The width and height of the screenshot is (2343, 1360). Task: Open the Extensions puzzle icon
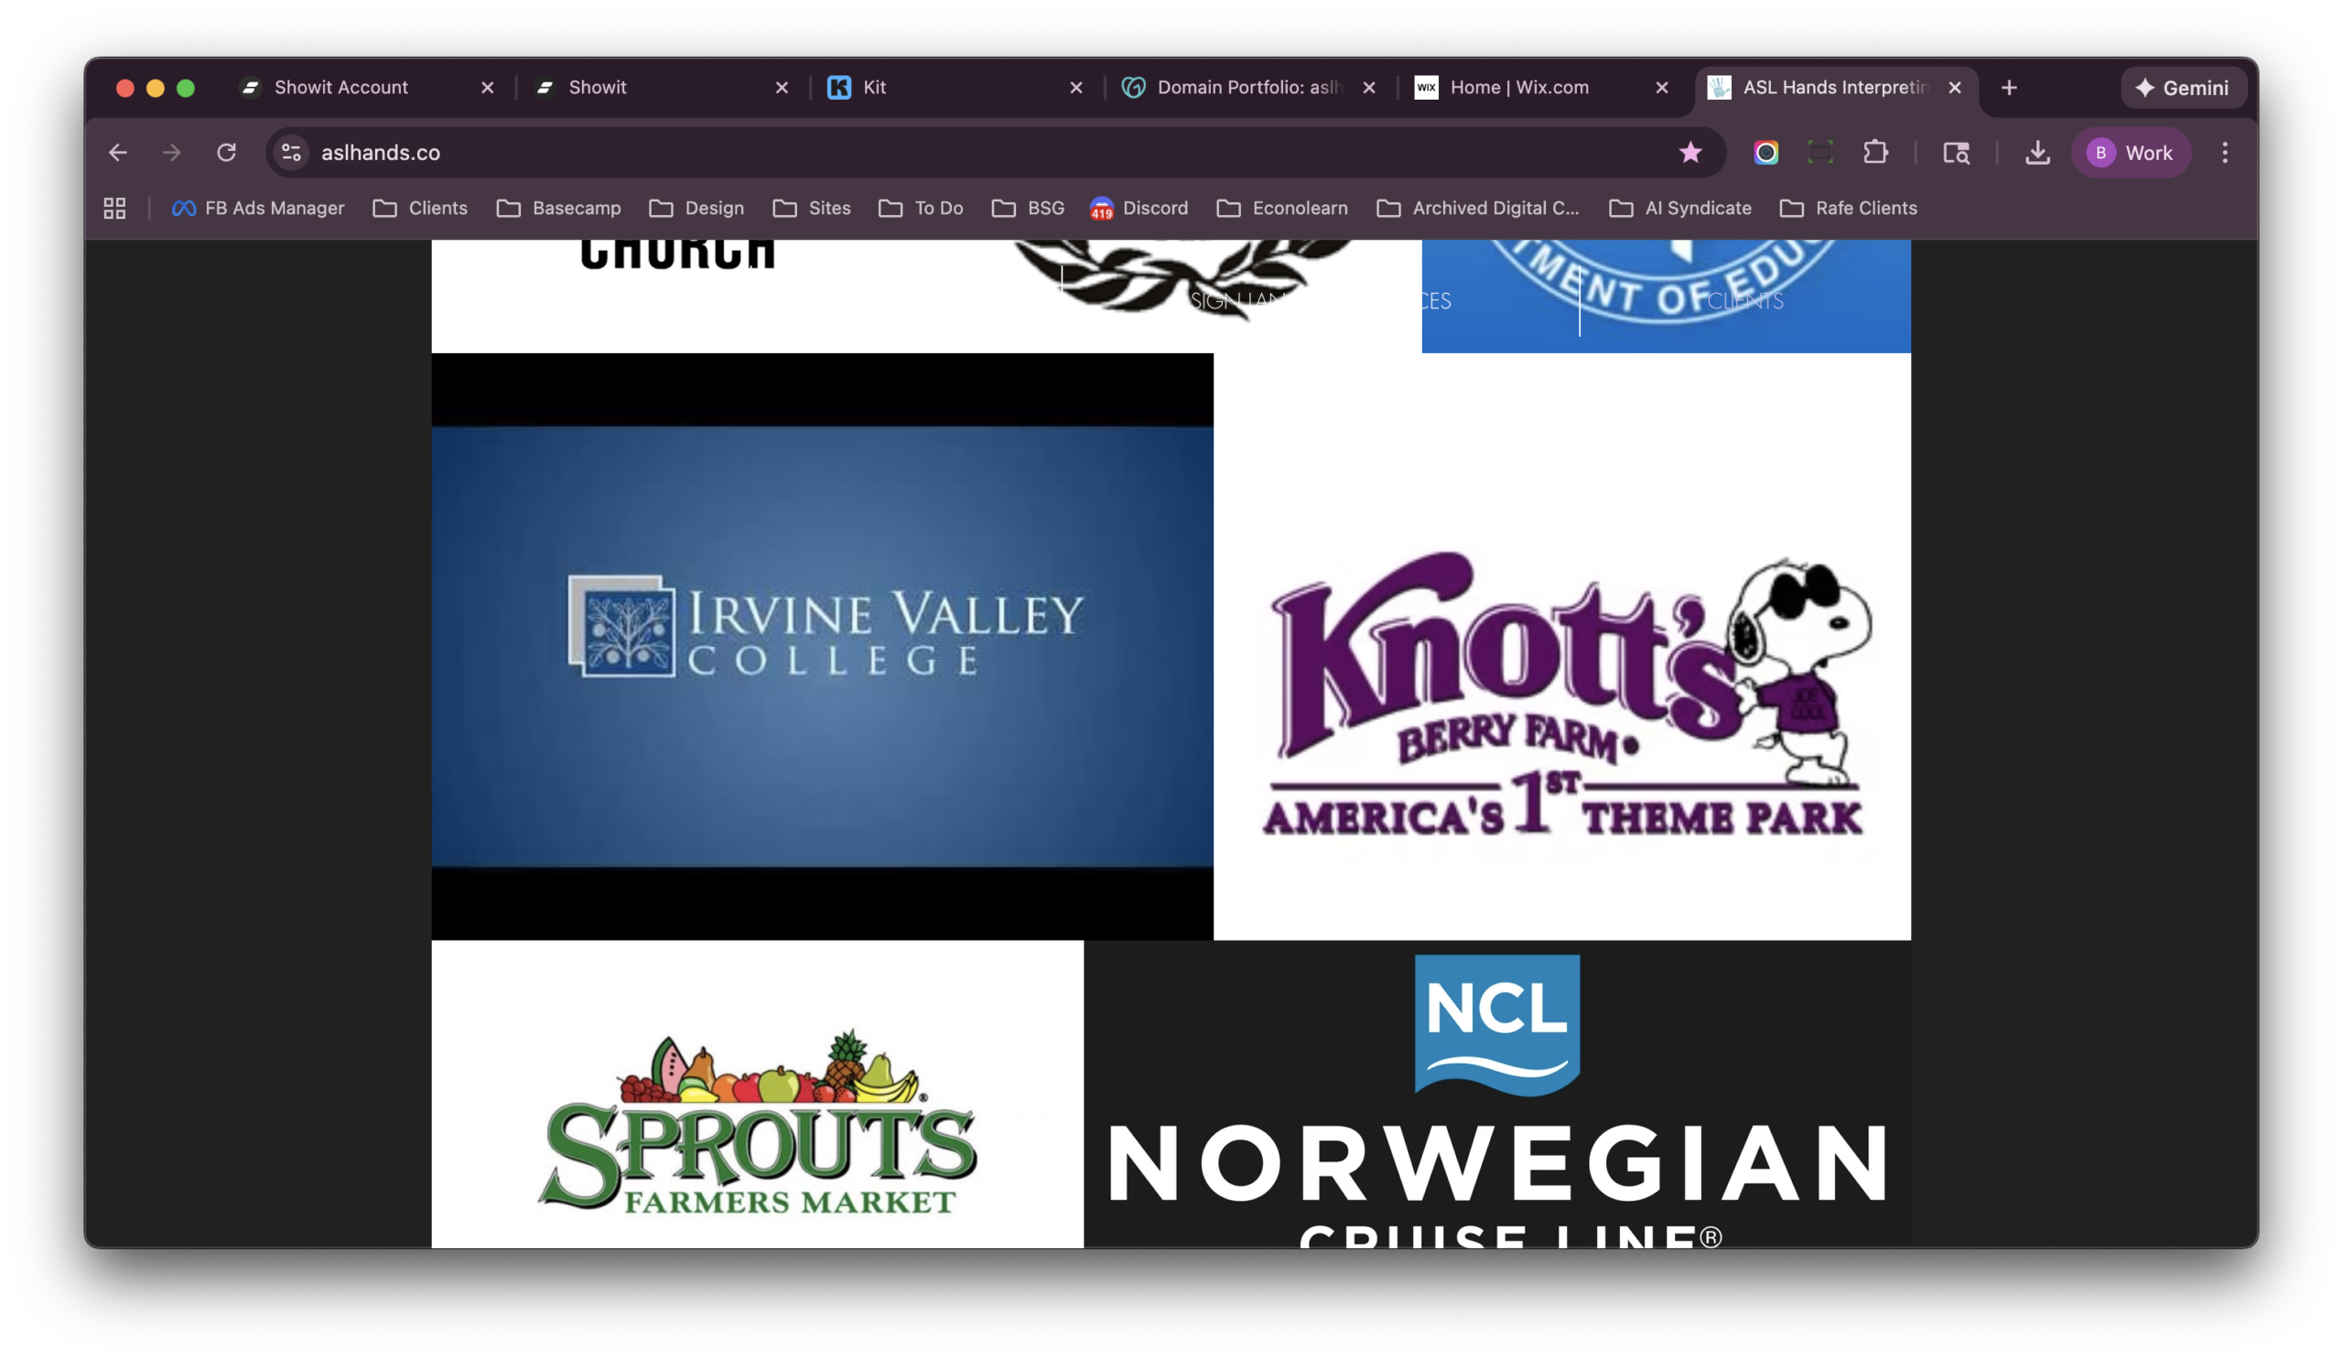point(1875,153)
